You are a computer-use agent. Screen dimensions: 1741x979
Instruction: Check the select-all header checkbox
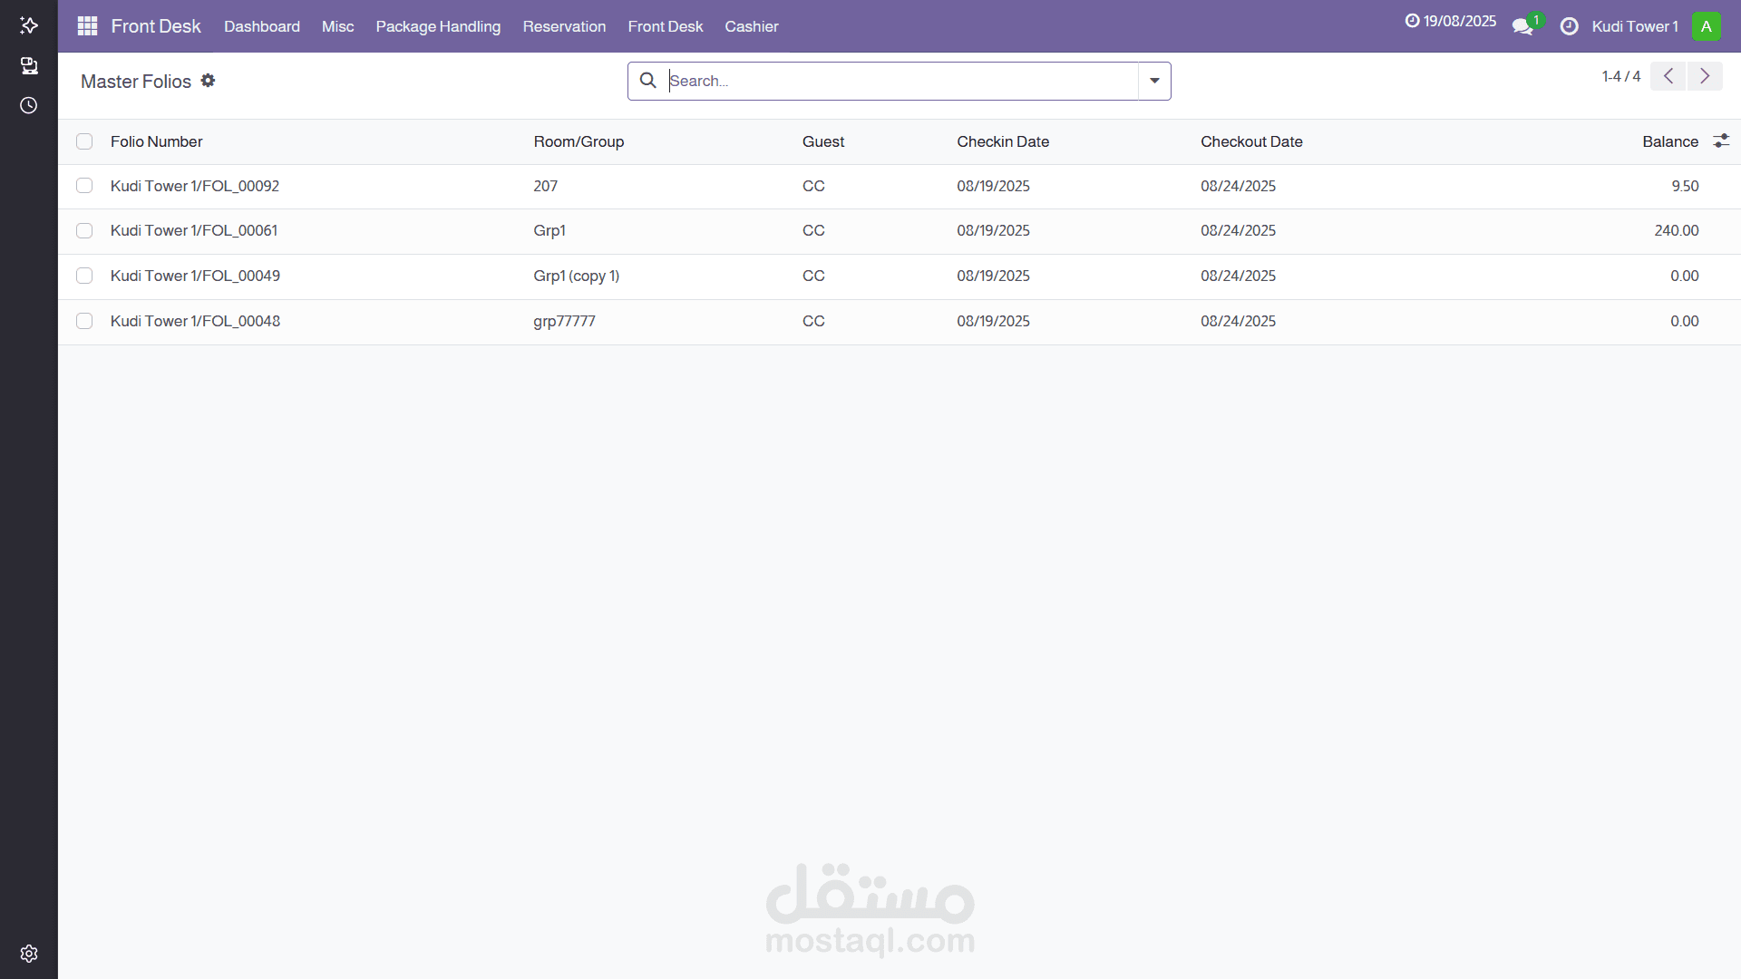tap(84, 141)
